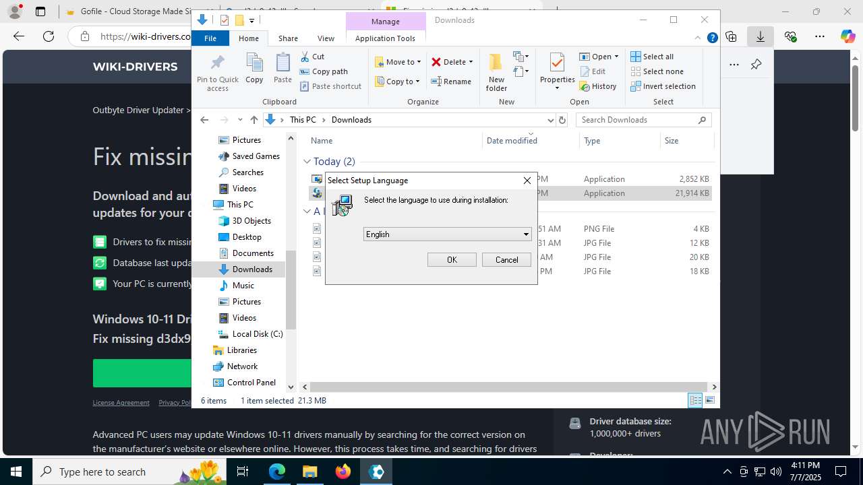Sort files by Date modified column
This screenshot has height=485, width=863.
[512, 141]
